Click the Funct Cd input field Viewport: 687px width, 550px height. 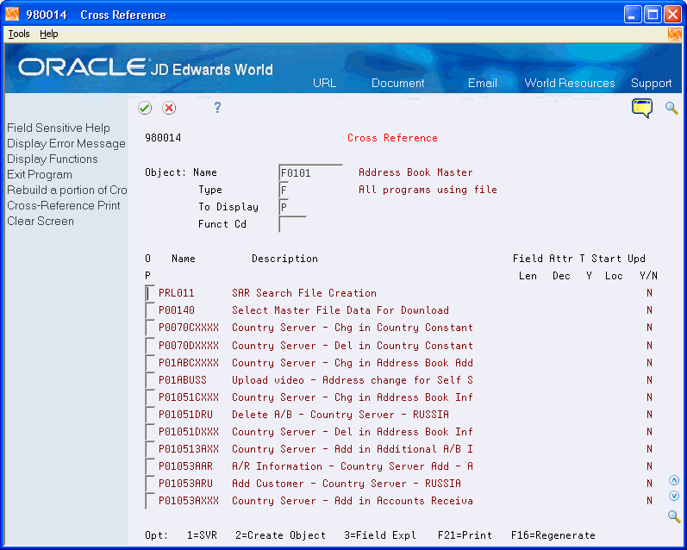coord(292,224)
